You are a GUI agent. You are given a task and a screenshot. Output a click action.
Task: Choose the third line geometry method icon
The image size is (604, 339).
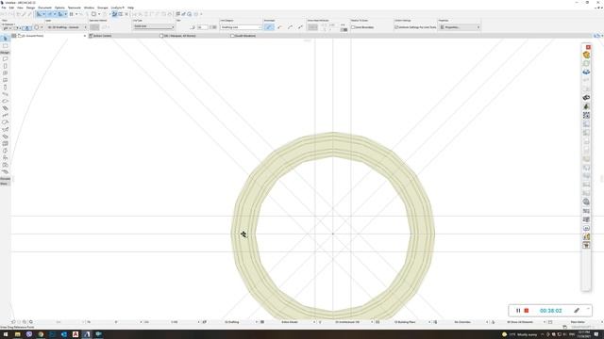(290, 27)
